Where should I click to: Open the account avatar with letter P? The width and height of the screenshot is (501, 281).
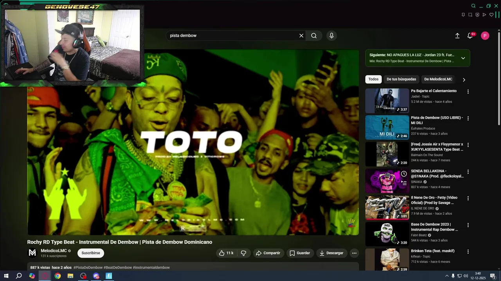click(x=485, y=36)
